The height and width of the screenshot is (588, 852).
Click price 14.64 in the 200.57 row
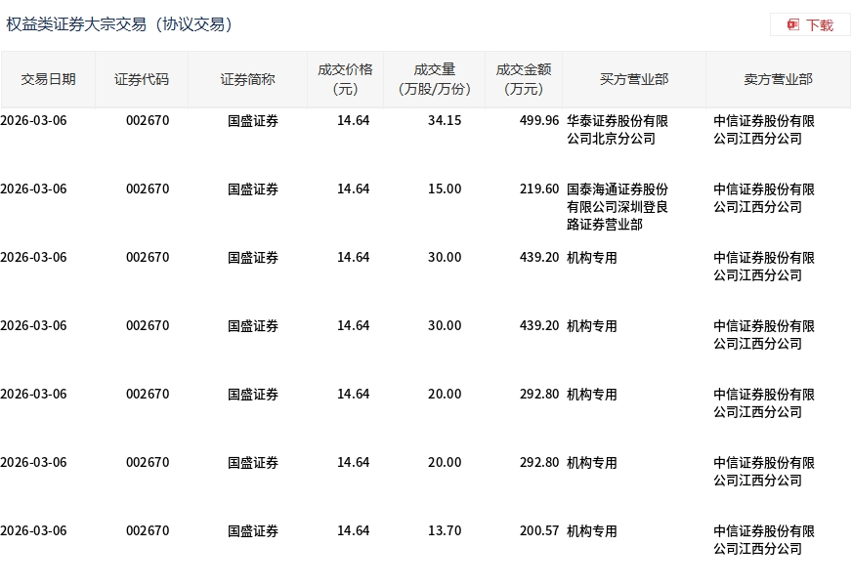pyautogui.click(x=353, y=531)
